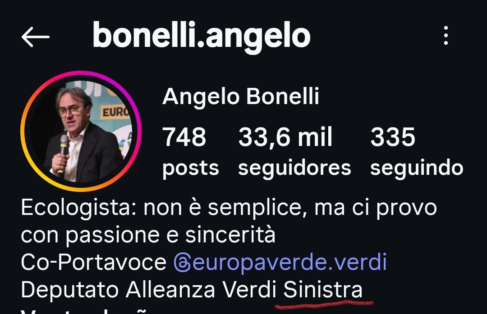Tap the posts label under 748

pyautogui.click(x=191, y=169)
